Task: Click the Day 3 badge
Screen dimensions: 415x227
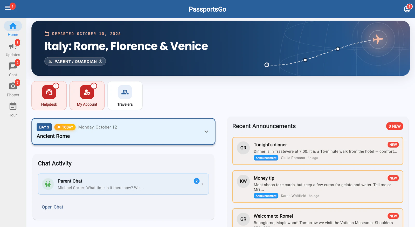Action: [x=44, y=127]
